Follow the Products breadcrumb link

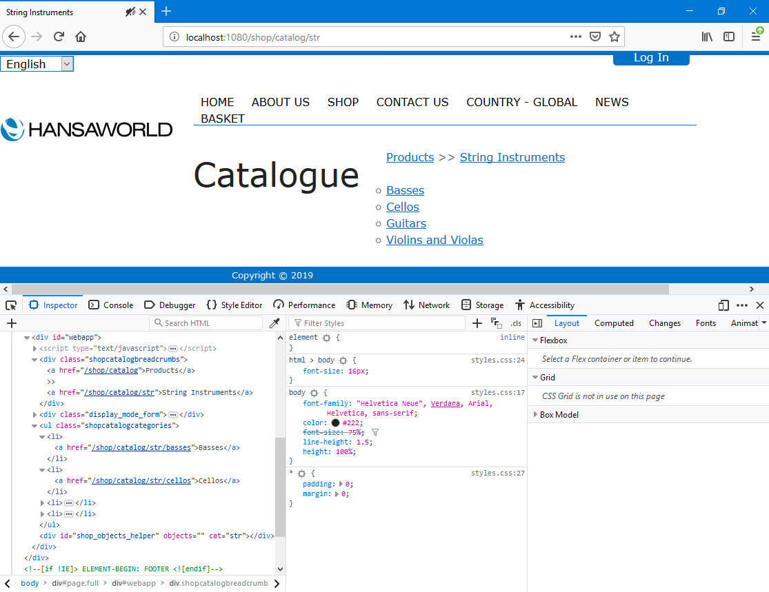tap(410, 157)
